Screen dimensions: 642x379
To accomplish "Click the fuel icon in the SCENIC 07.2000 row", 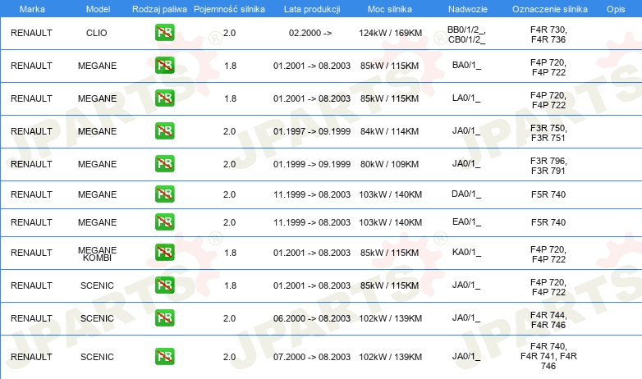I will [x=164, y=356].
